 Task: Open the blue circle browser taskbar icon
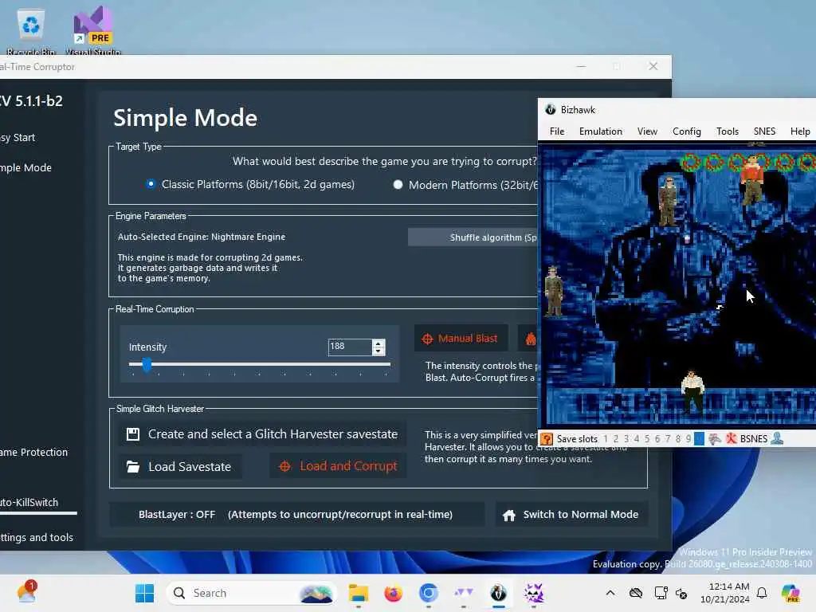(x=428, y=593)
